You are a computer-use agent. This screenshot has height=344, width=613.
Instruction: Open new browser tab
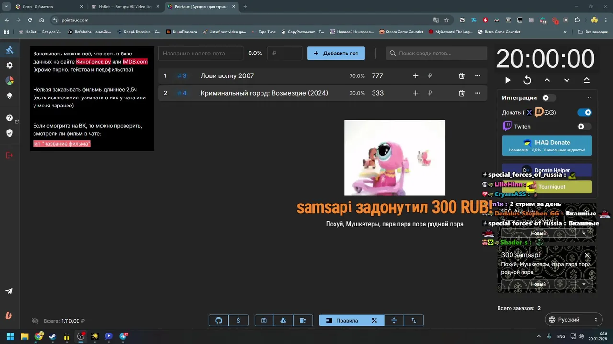coord(245,7)
